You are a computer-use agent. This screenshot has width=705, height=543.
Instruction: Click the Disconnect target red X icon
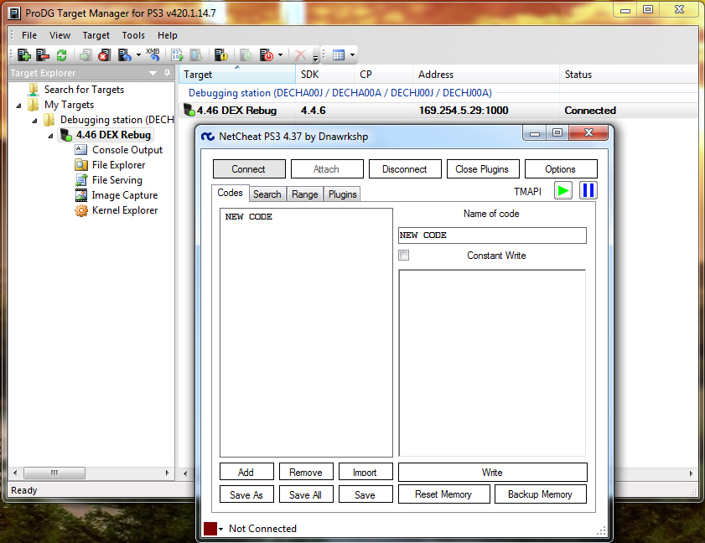tap(104, 54)
